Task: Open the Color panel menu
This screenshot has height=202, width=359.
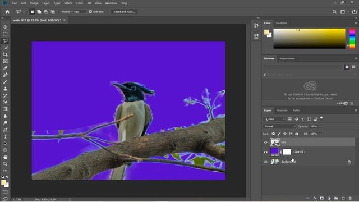Action: coord(356,23)
